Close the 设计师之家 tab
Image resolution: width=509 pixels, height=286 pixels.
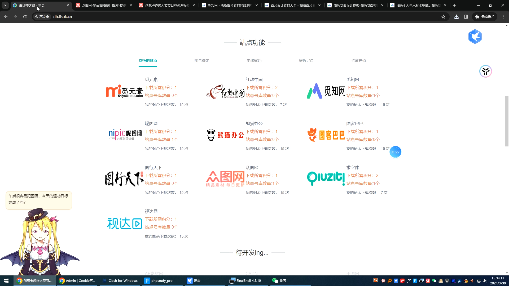pyautogui.click(x=68, y=5)
